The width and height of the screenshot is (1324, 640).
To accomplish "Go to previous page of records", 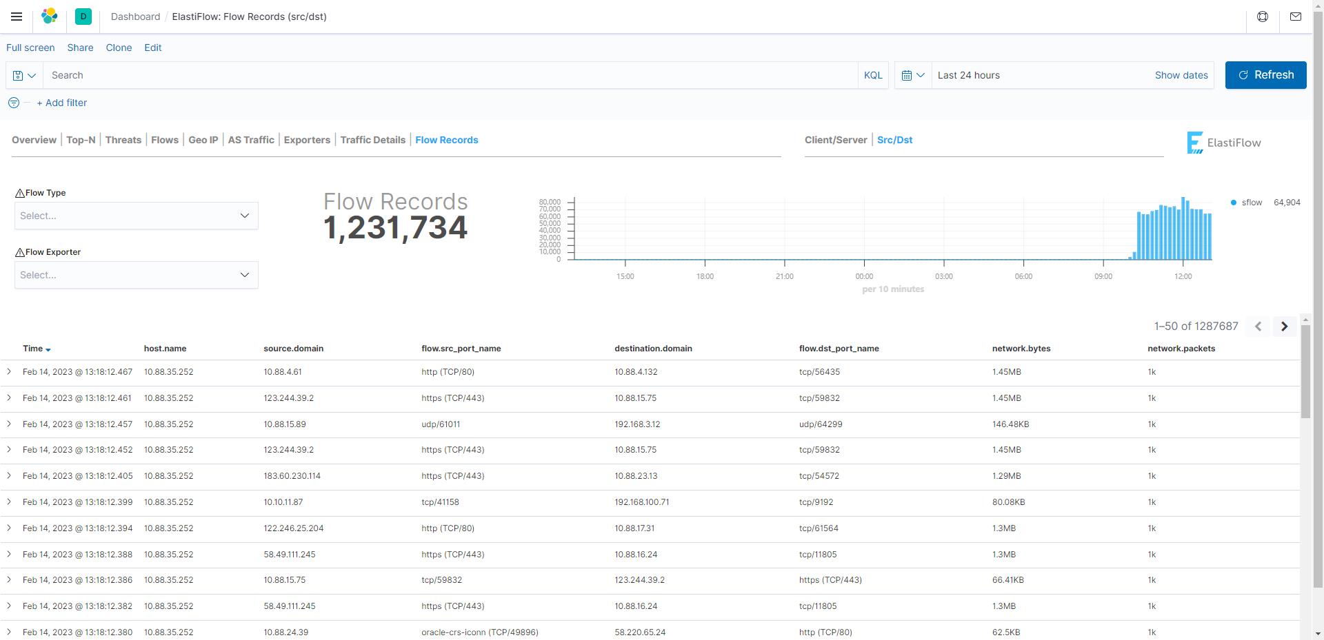I will tap(1258, 327).
